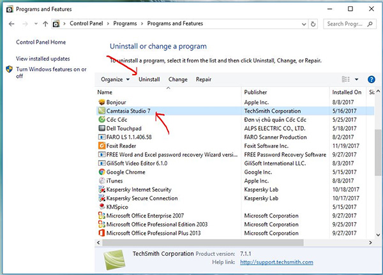Click the Kaspersky Internet Security icon

[101, 190]
